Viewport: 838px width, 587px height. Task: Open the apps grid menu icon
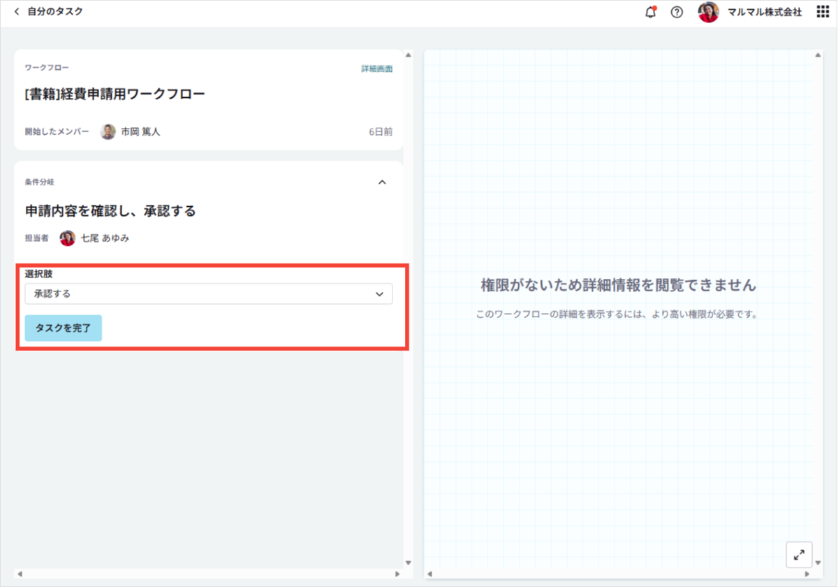[x=823, y=12]
